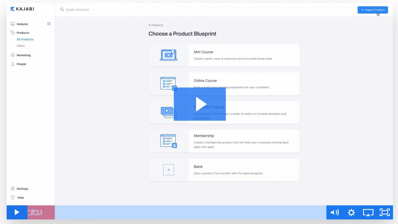Open Help from the sidebar
398x224 pixels.
tap(20, 198)
